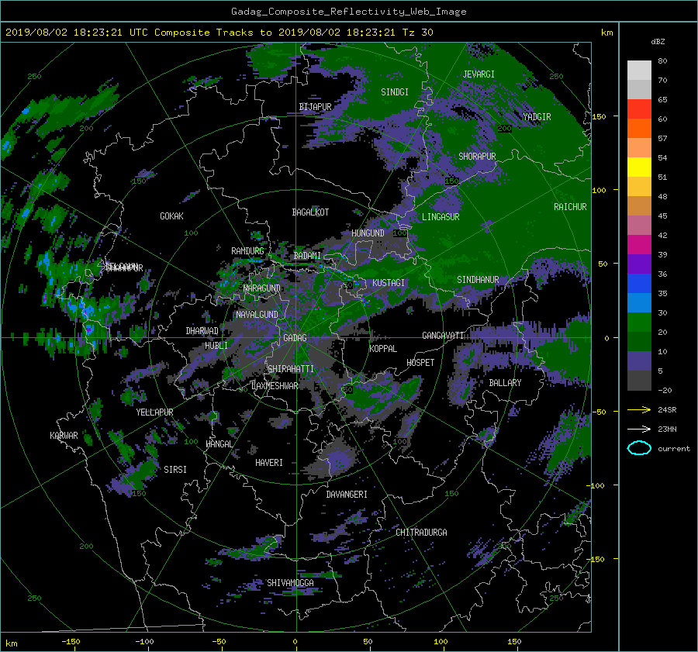
Task: Click the -150 tick on bottom km axis
Action: coord(71,642)
